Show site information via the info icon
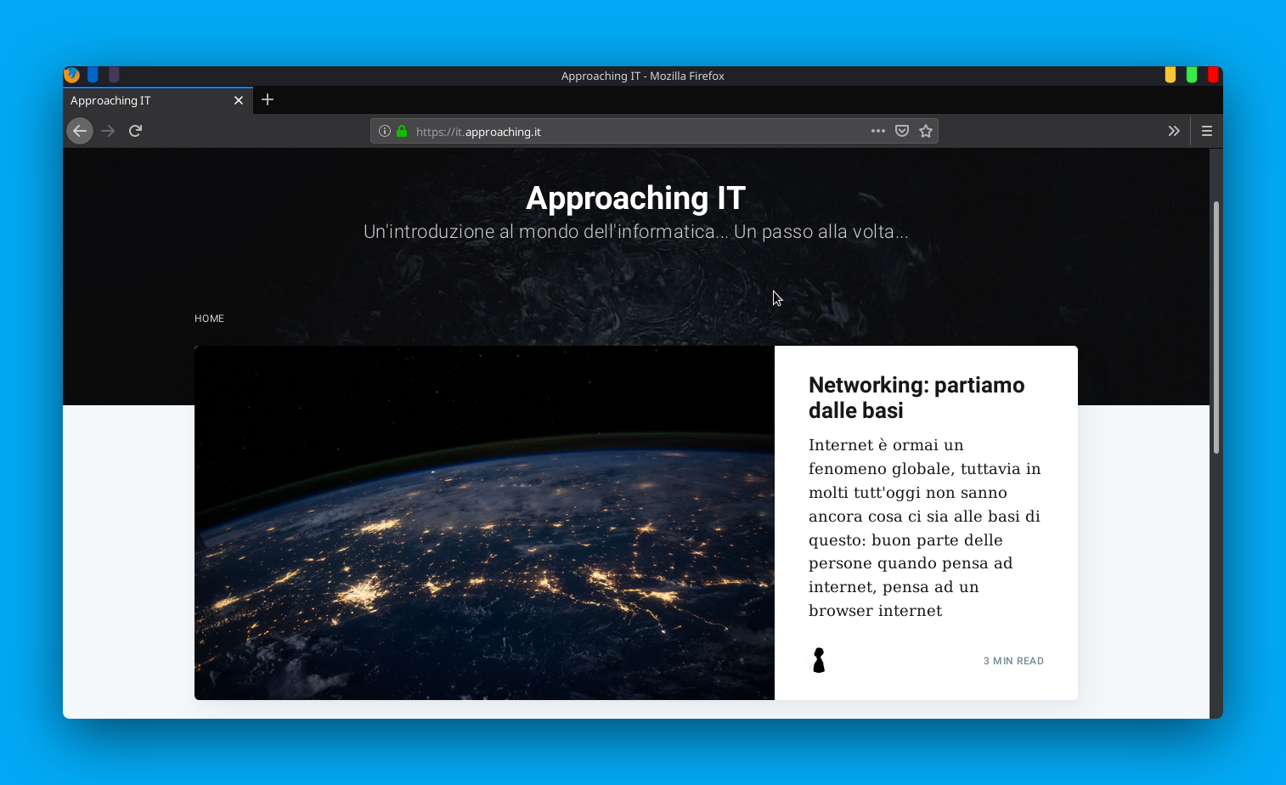Screen dimensions: 1286x785 click(385, 131)
